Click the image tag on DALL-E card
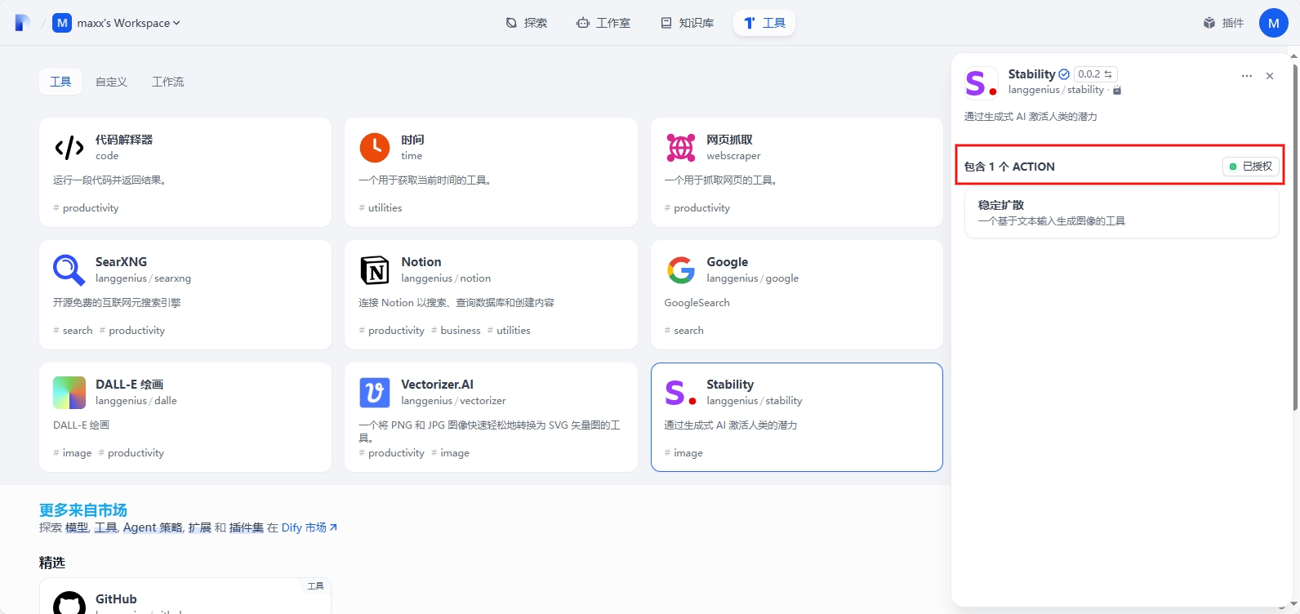1300x614 pixels. tap(73, 453)
